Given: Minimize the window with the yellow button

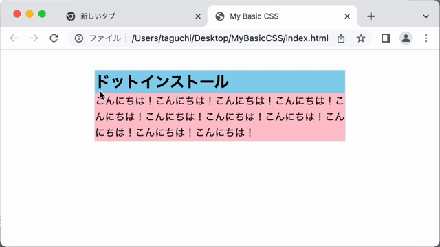Looking at the screenshot, I should pos(30,14).
